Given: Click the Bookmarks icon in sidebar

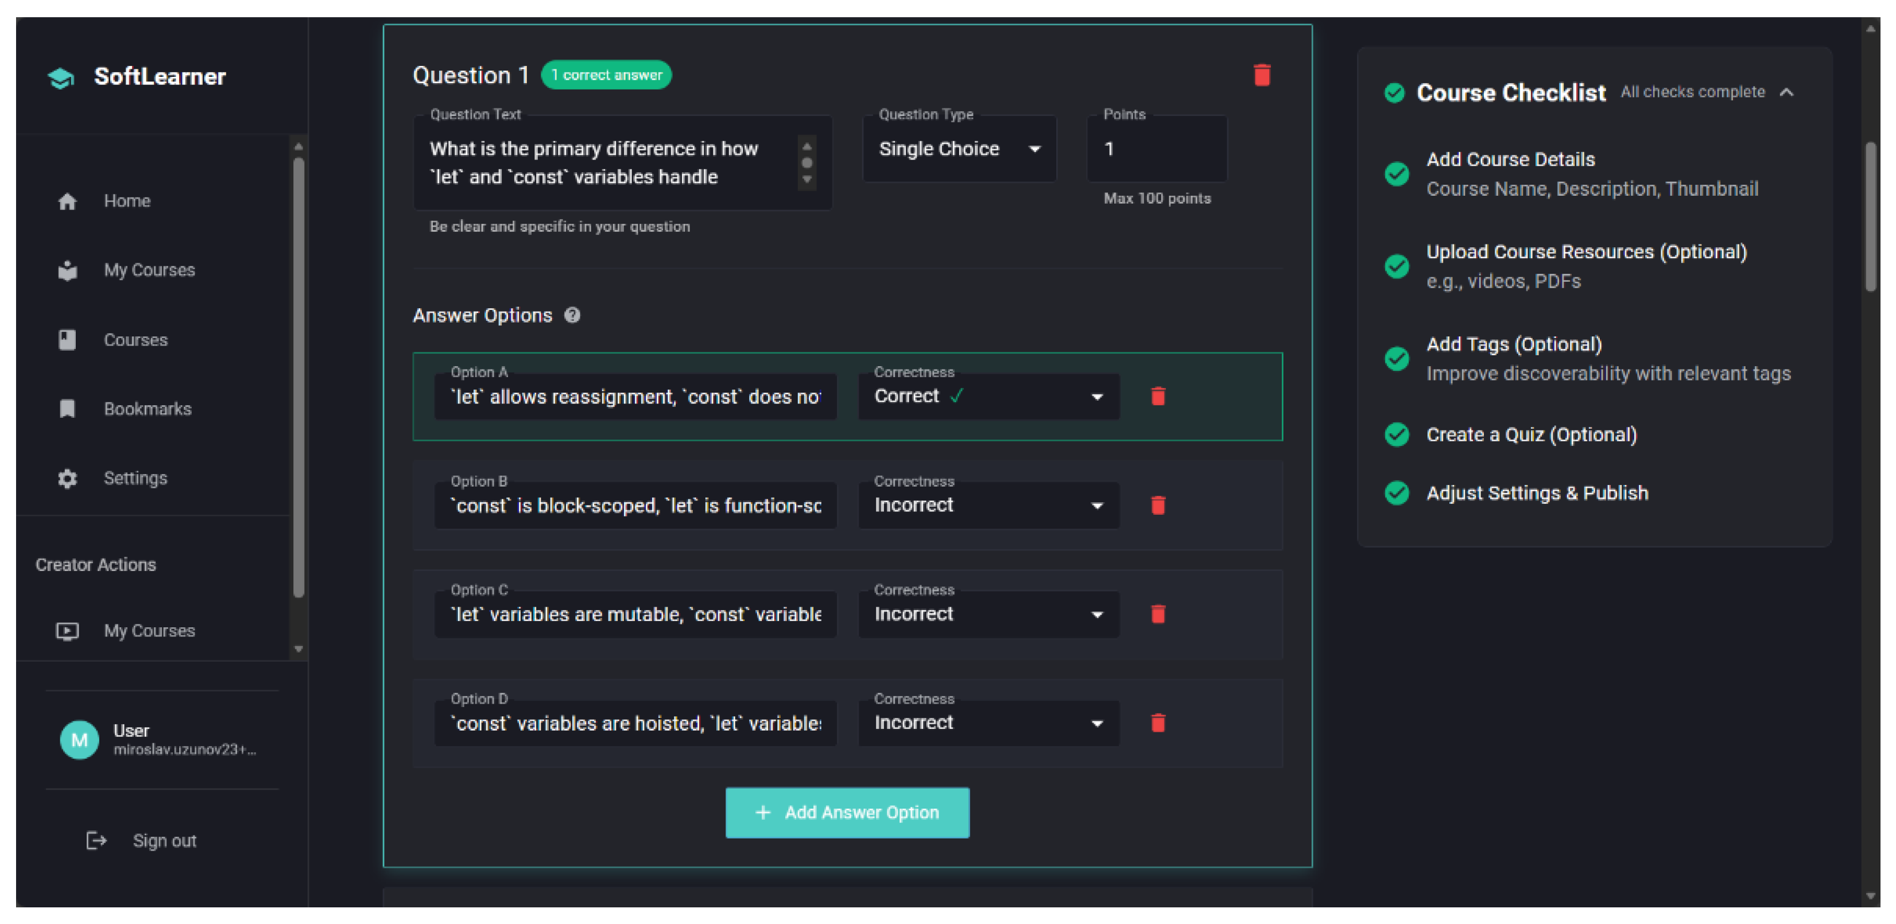Looking at the screenshot, I should [x=67, y=409].
